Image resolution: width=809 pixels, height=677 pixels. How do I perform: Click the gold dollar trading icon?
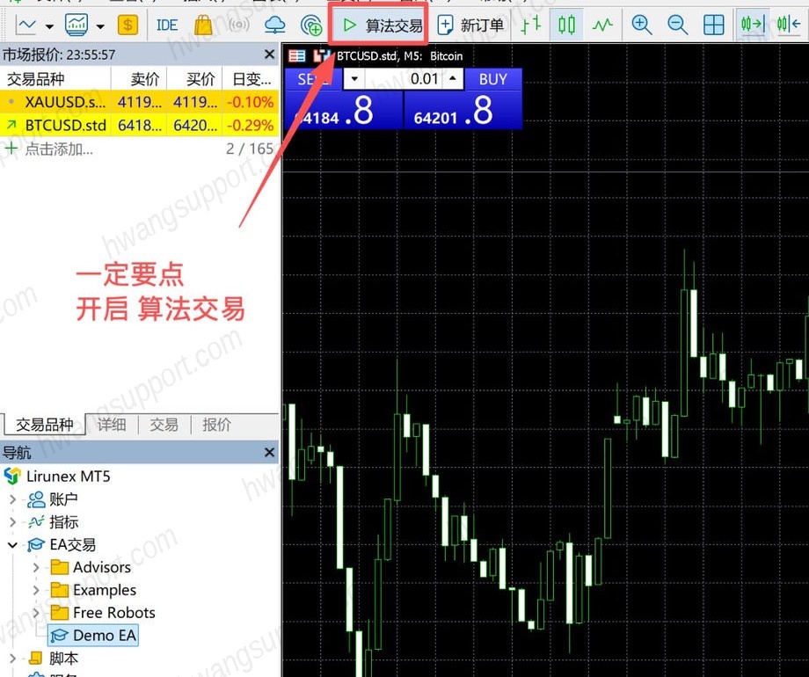[x=128, y=25]
